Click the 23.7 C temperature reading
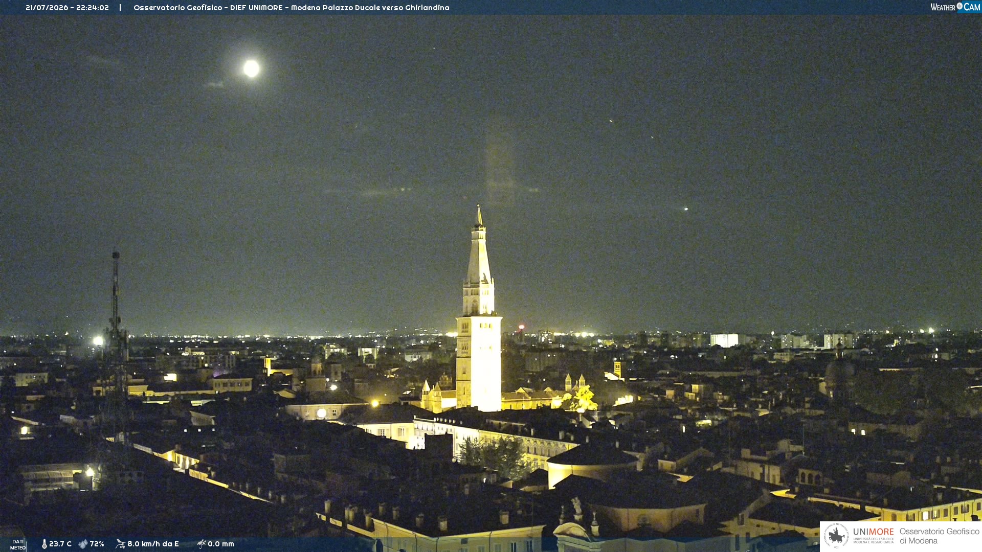The image size is (982, 552). (60, 544)
